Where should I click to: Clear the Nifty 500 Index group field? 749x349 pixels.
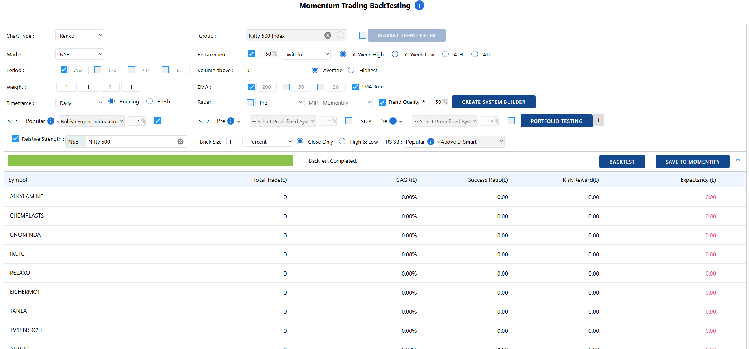pyautogui.click(x=328, y=36)
